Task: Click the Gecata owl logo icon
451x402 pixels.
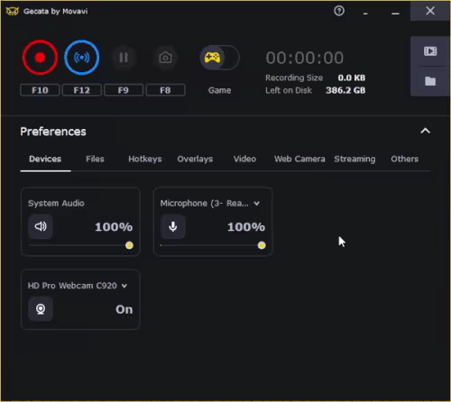Action: [13, 12]
